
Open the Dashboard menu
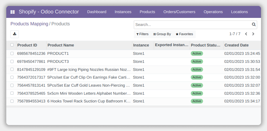click(97, 12)
